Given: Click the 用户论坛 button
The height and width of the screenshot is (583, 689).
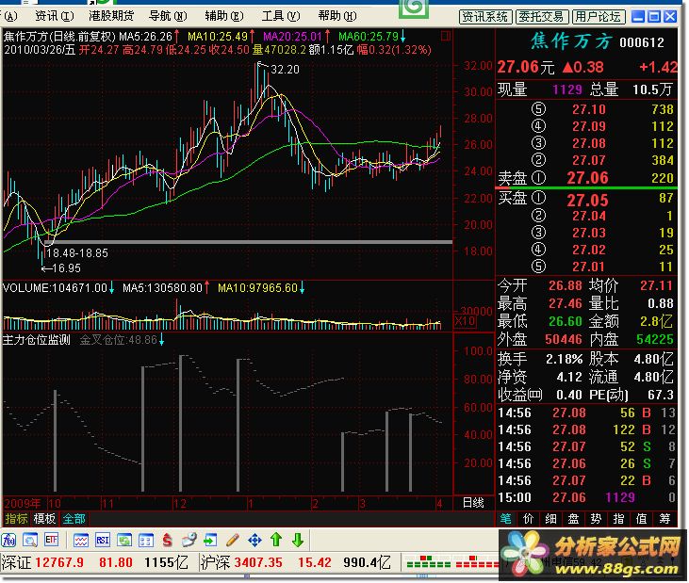Looking at the screenshot, I should click(x=599, y=17).
